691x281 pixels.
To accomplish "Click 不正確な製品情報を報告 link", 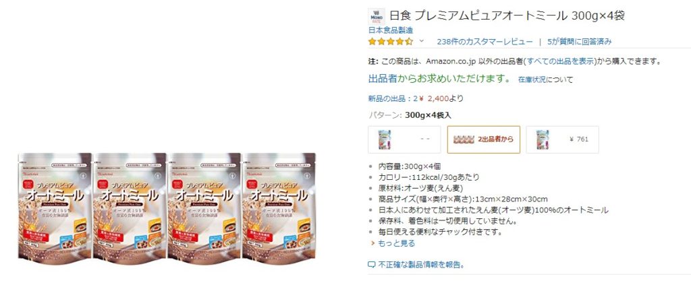I will pyautogui.click(x=422, y=265).
